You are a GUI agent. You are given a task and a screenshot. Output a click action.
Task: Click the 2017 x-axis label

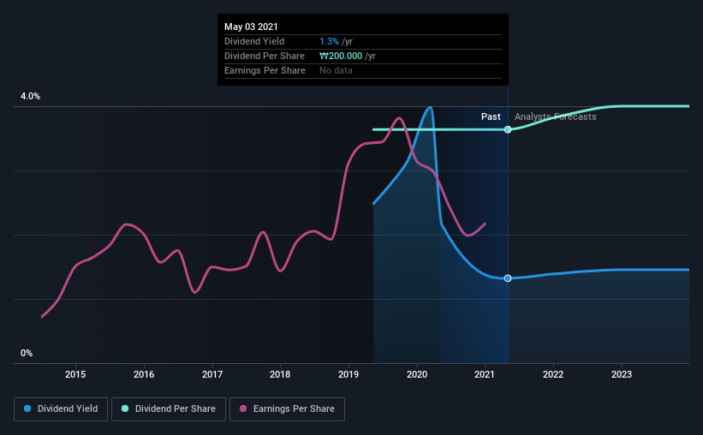point(212,374)
